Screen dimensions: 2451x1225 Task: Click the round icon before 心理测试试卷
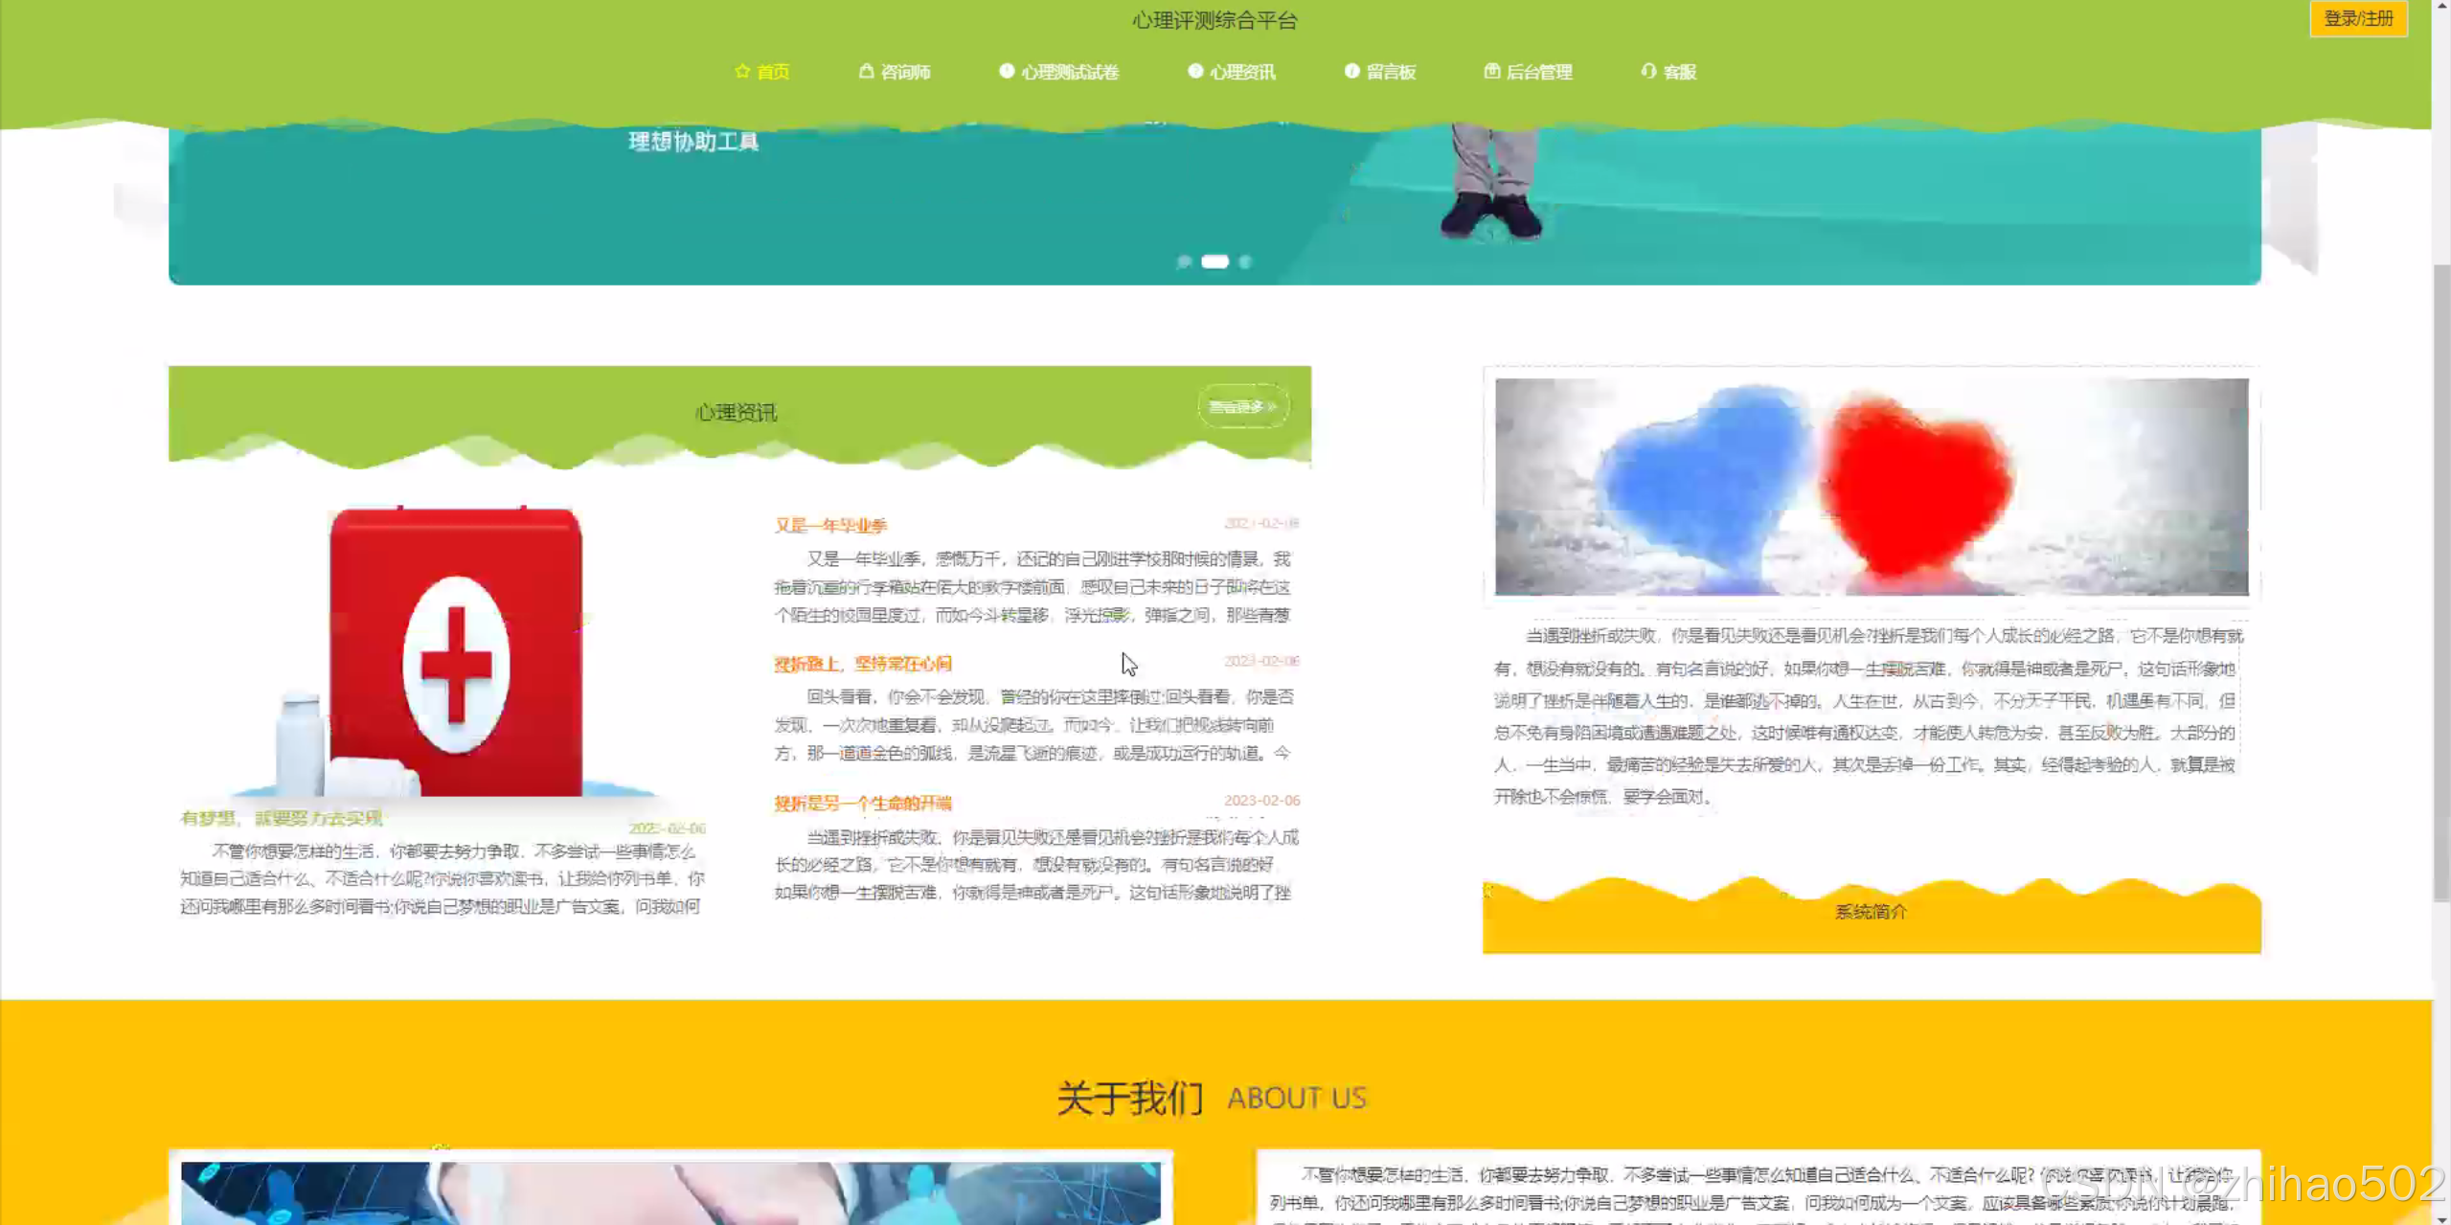pyautogui.click(x=1006, y=72)
